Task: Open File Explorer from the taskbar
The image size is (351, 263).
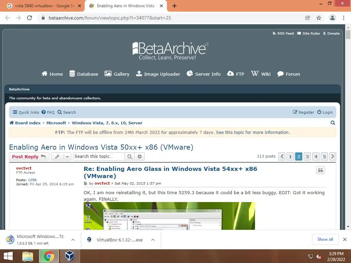Action: 28,256
